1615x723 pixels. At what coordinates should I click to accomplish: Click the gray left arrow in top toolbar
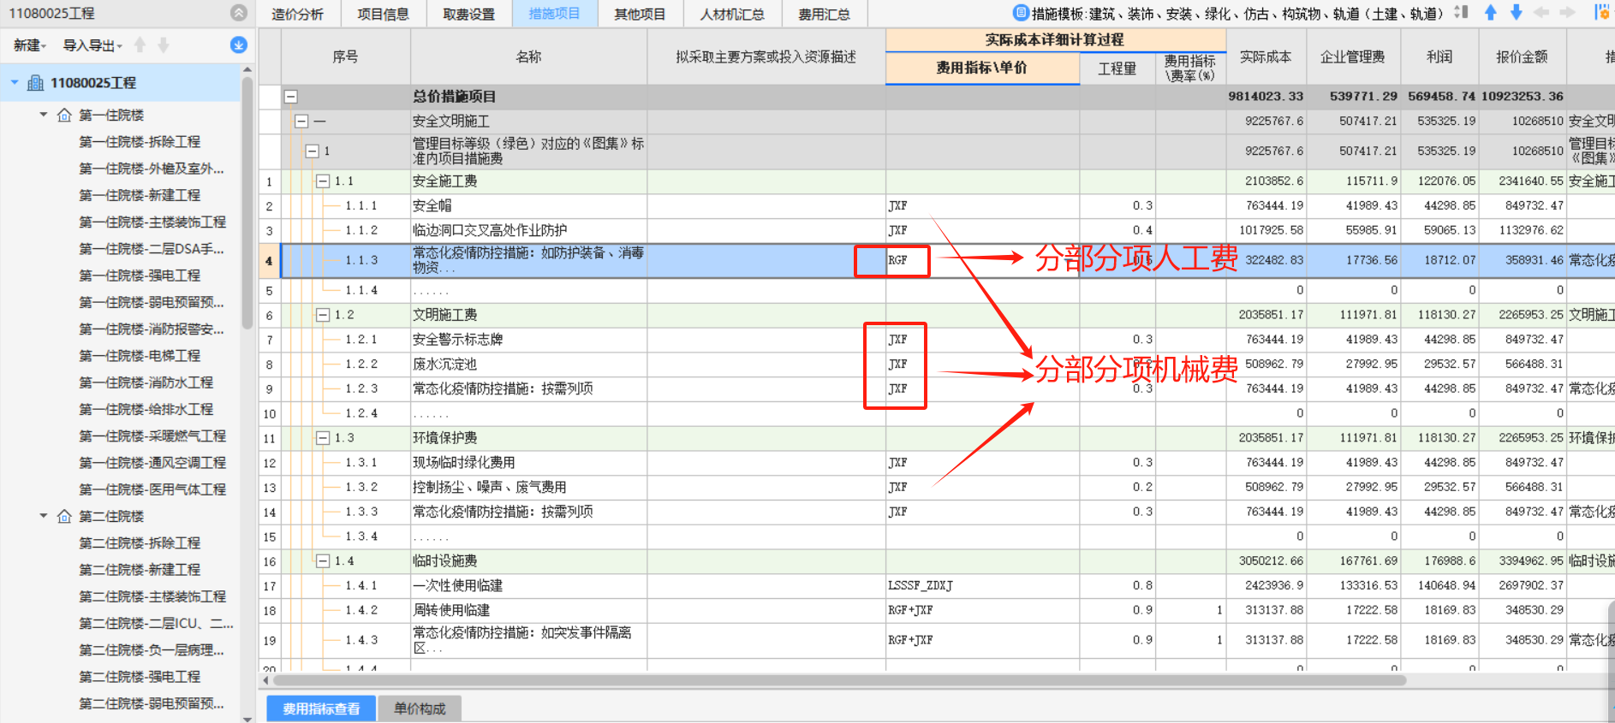click(1542, 13)
